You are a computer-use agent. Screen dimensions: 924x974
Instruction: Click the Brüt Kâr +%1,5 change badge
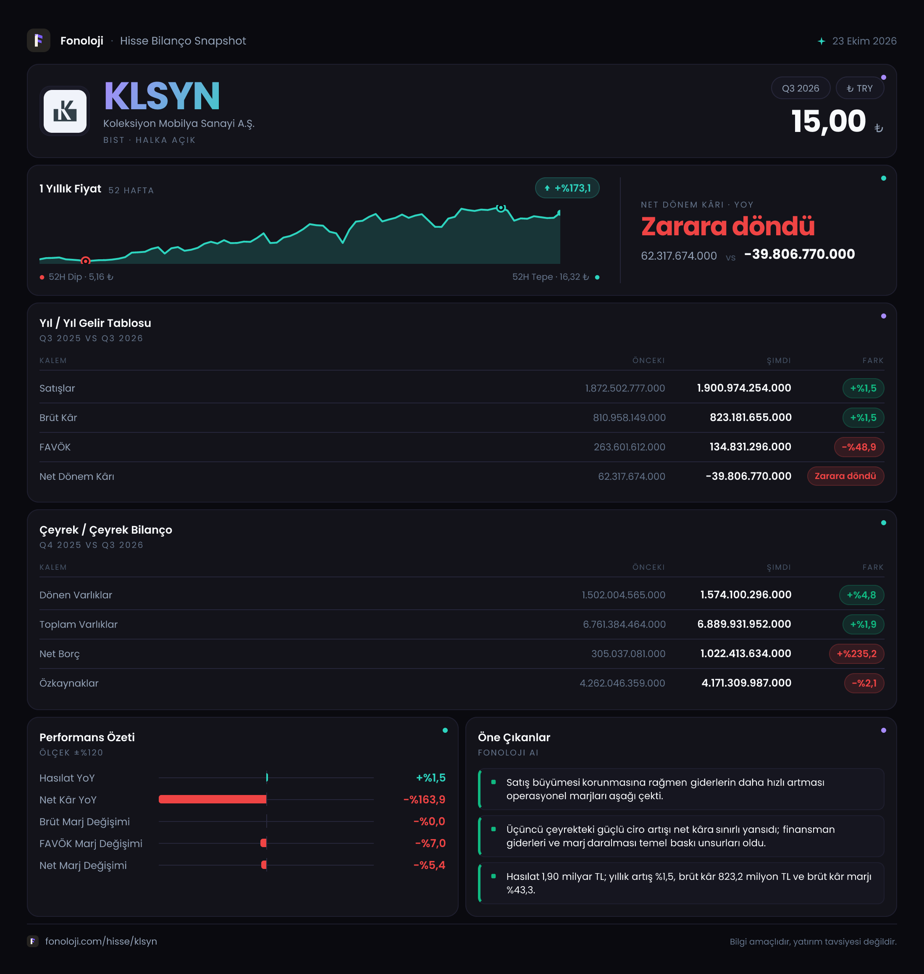tap(863, 417)
